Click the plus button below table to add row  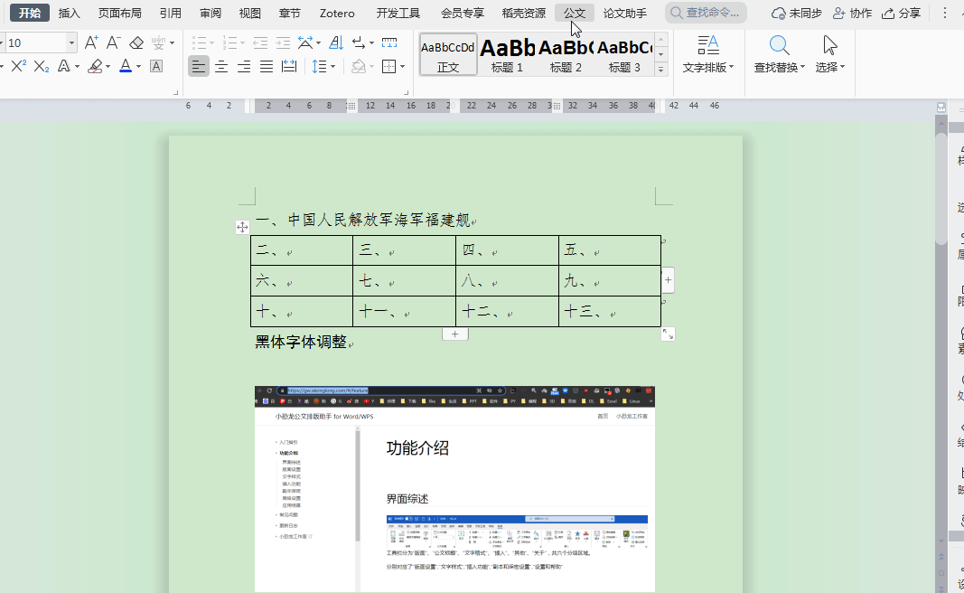[x=455, y=334]
